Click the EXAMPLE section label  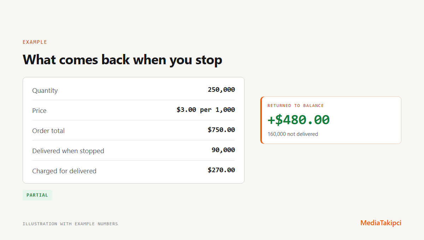[x=35, y=42]
